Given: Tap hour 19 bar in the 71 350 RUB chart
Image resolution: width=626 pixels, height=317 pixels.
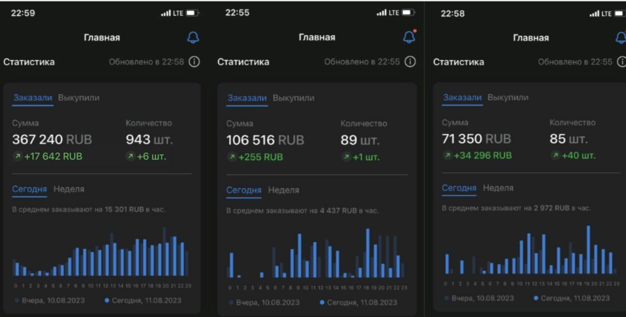Looking at the screenshot, I should (x=588, y=250).
